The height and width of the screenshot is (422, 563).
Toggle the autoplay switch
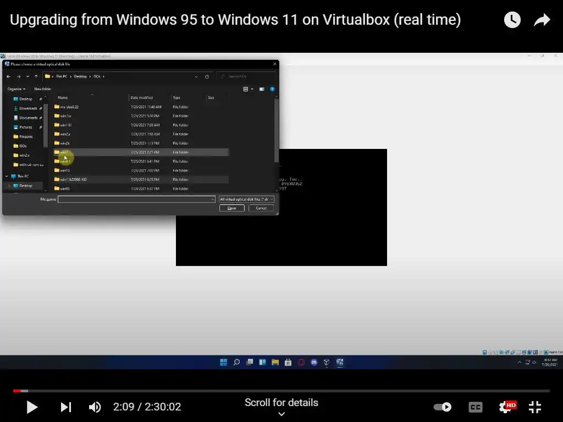443,407
